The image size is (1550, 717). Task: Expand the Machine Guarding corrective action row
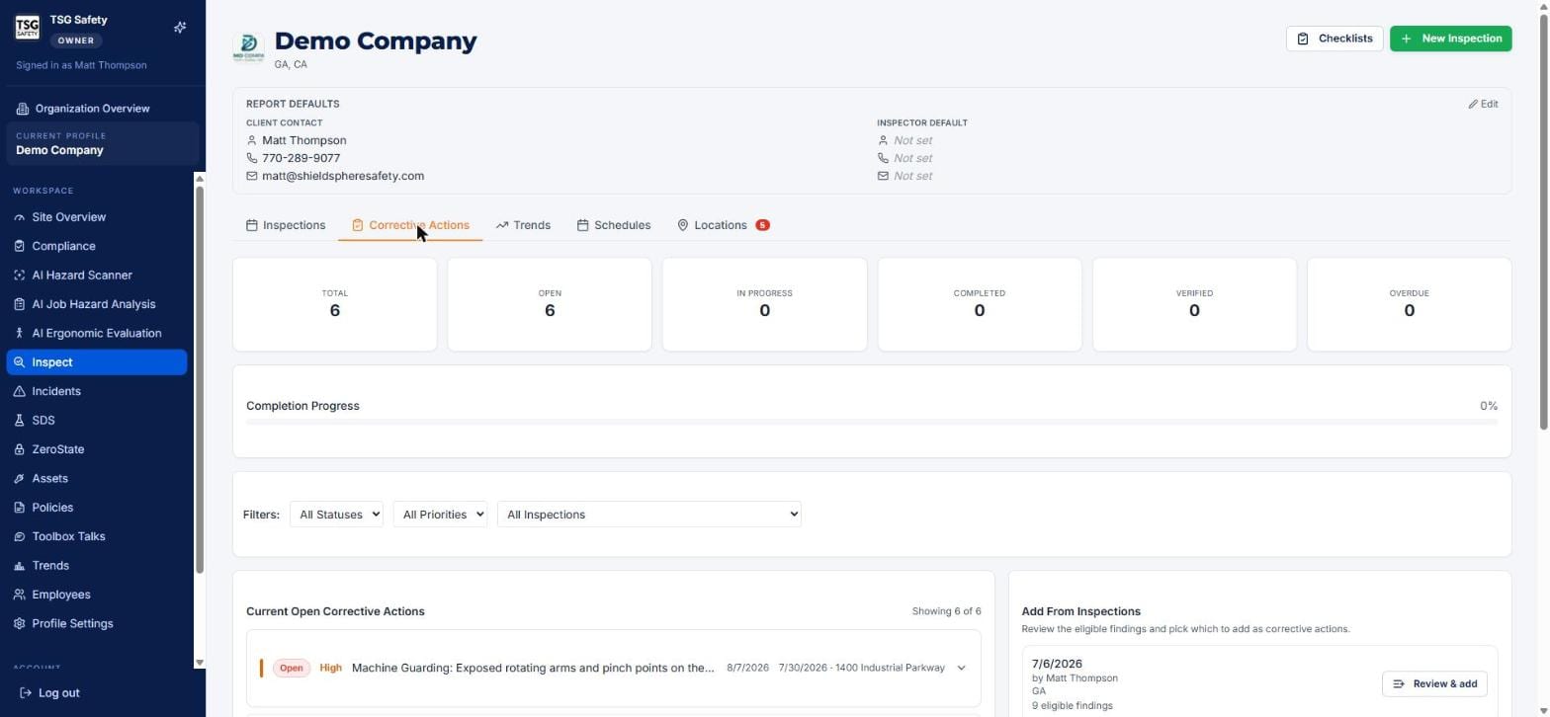tap(961, 669)
